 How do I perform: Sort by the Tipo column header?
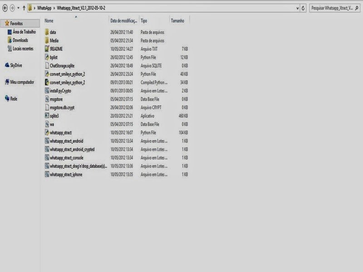click(144, 21)
